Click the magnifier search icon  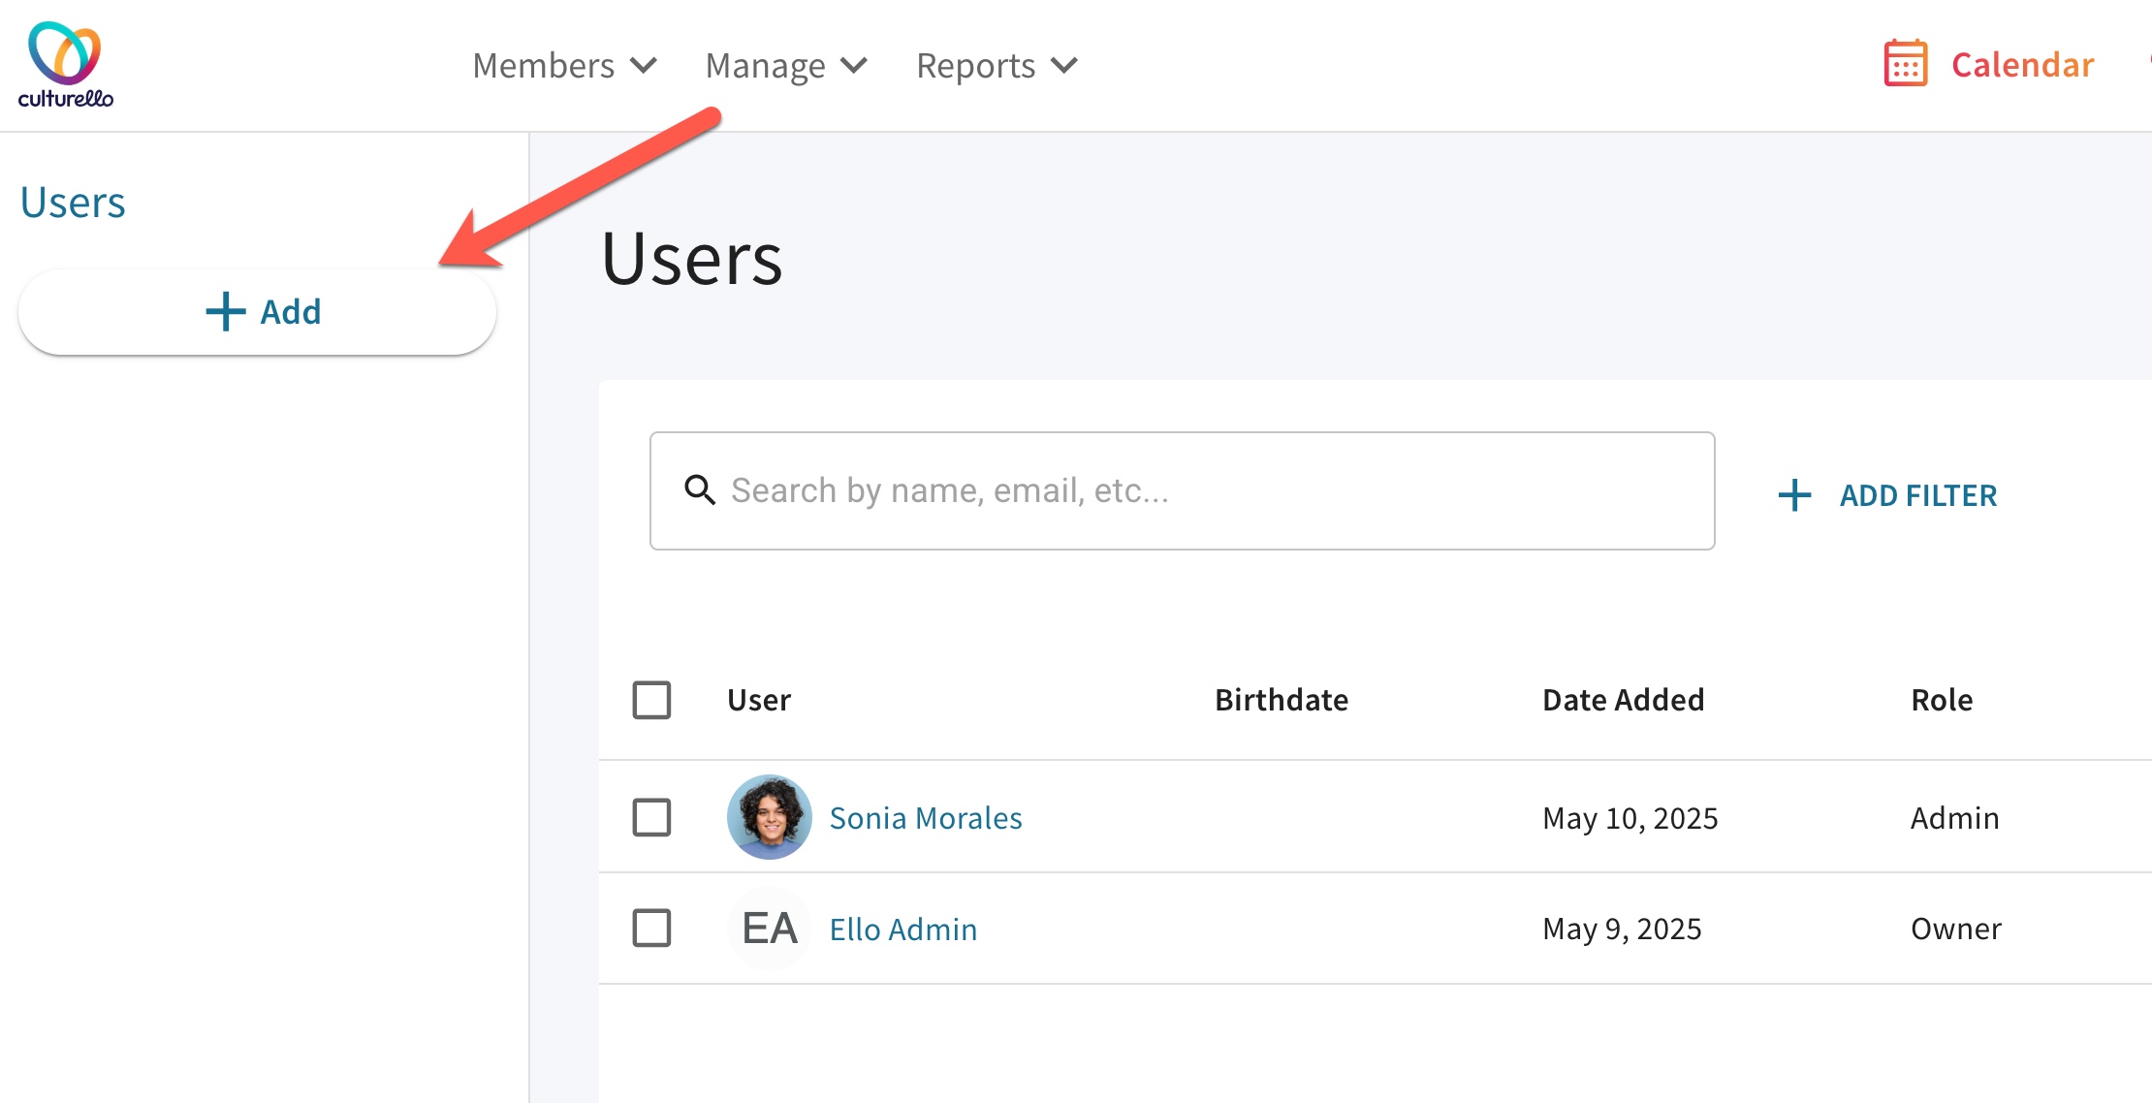pos(699,490)
